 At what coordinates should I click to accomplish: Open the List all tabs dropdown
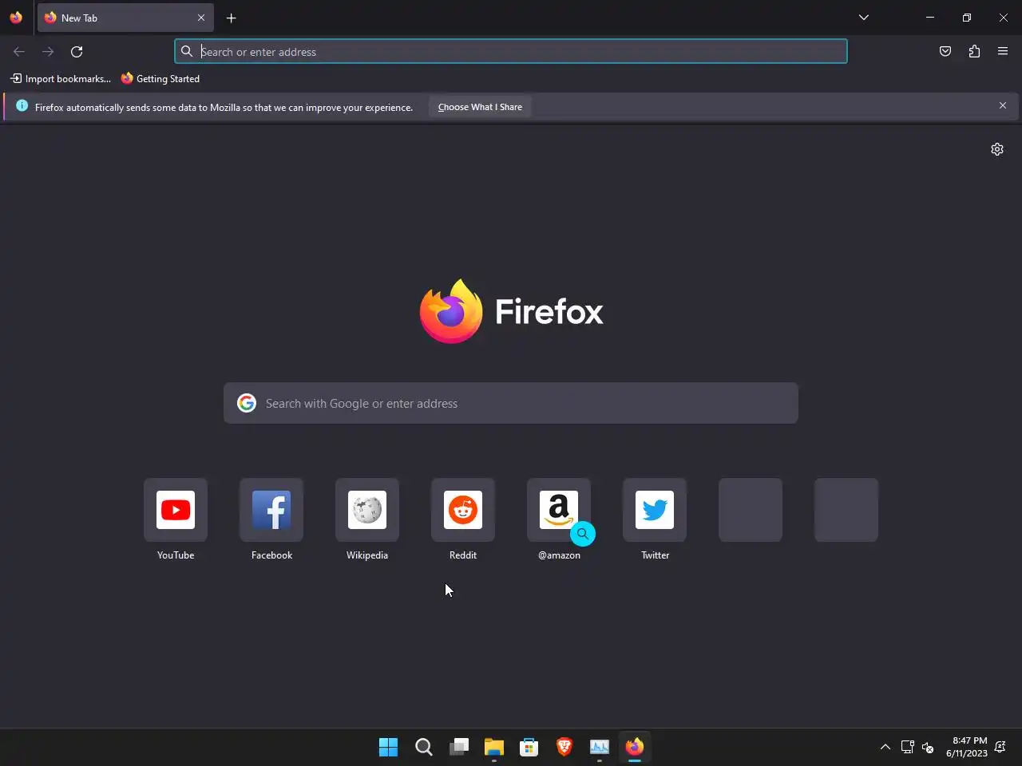click(x=864, y=18)
